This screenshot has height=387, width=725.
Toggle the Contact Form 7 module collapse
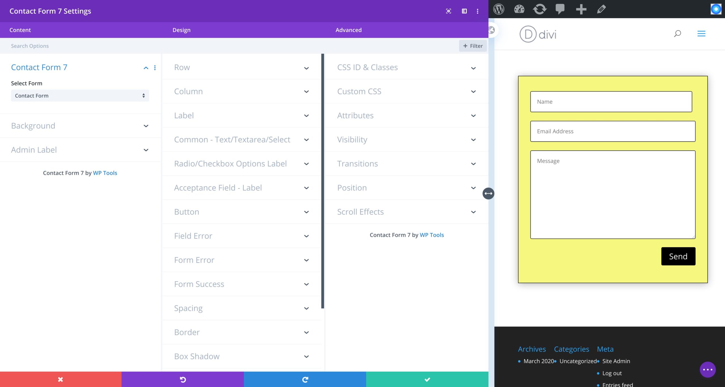[146, 67]
